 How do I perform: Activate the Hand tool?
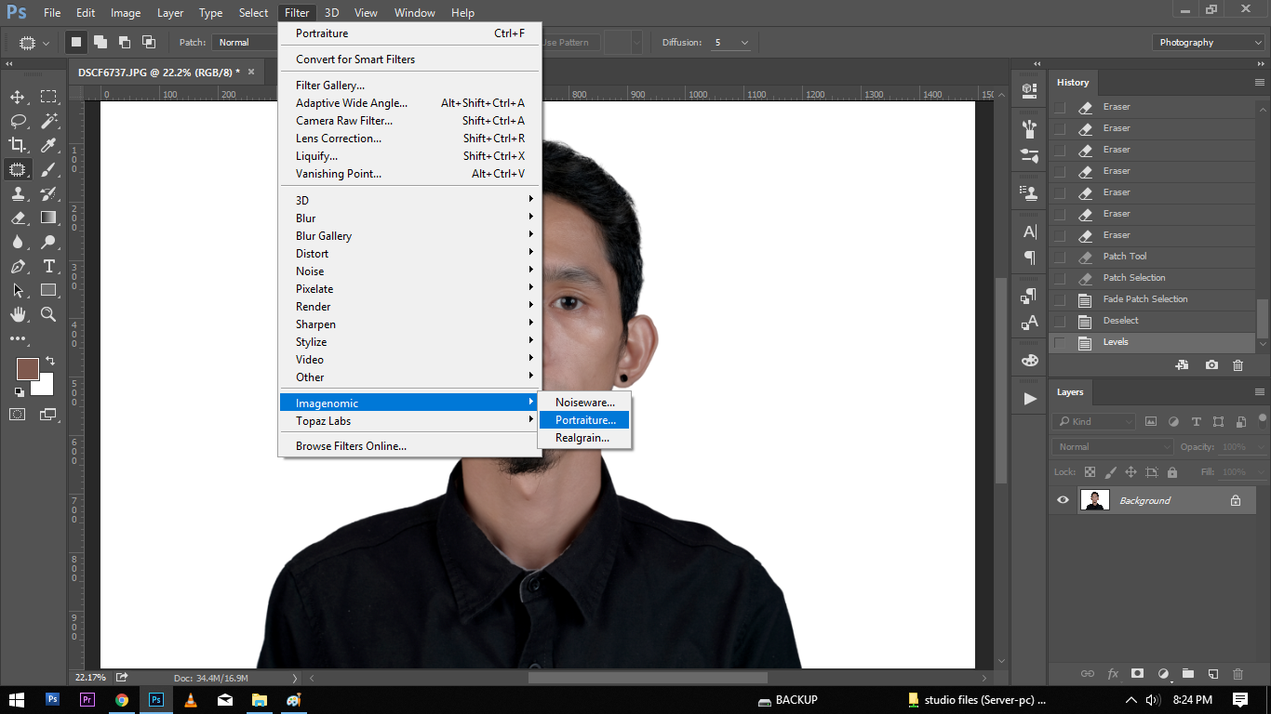(18, 314)
